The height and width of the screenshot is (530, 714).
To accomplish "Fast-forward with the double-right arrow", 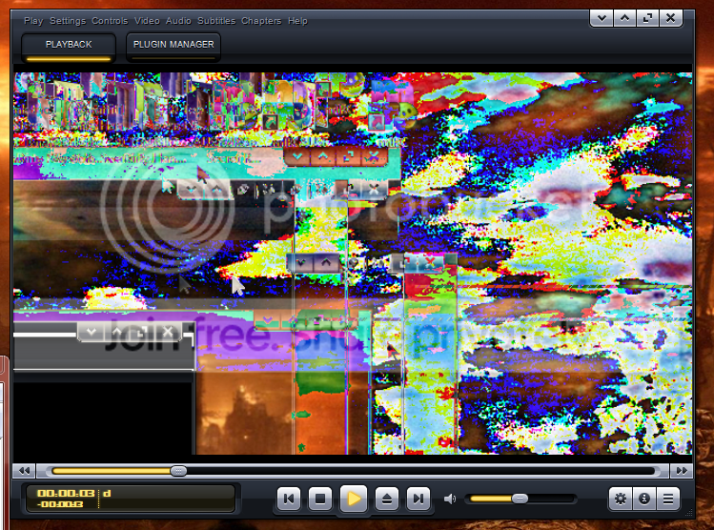I will (x=682, y=470).
